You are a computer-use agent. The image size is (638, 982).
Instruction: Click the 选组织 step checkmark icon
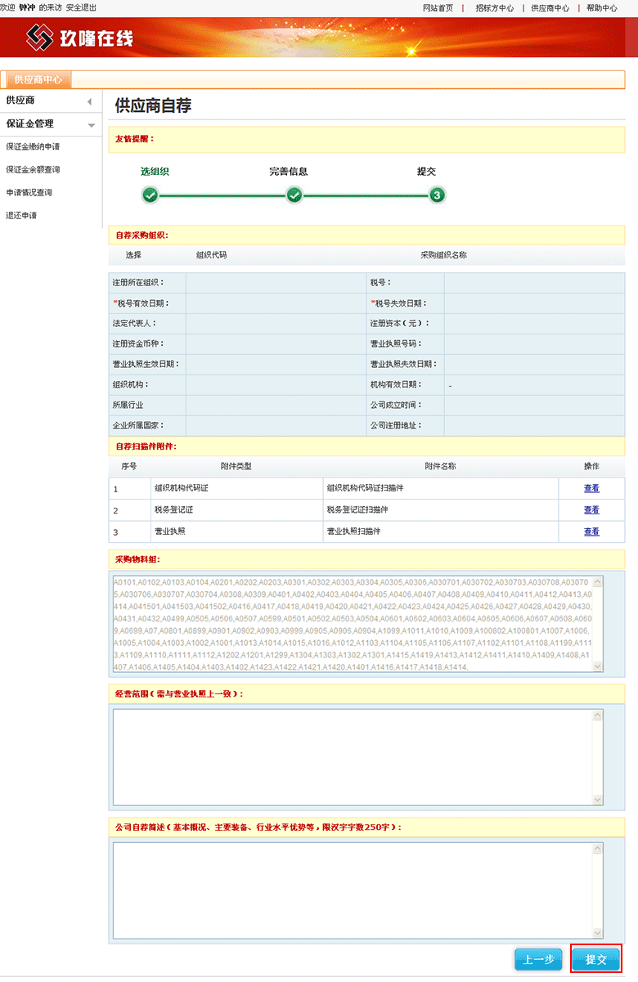click(150, 195)
